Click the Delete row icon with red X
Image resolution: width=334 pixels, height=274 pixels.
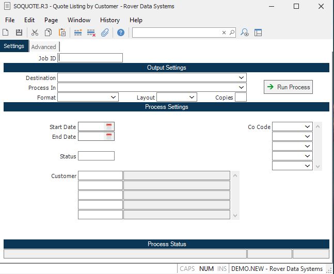click(91, 33)
